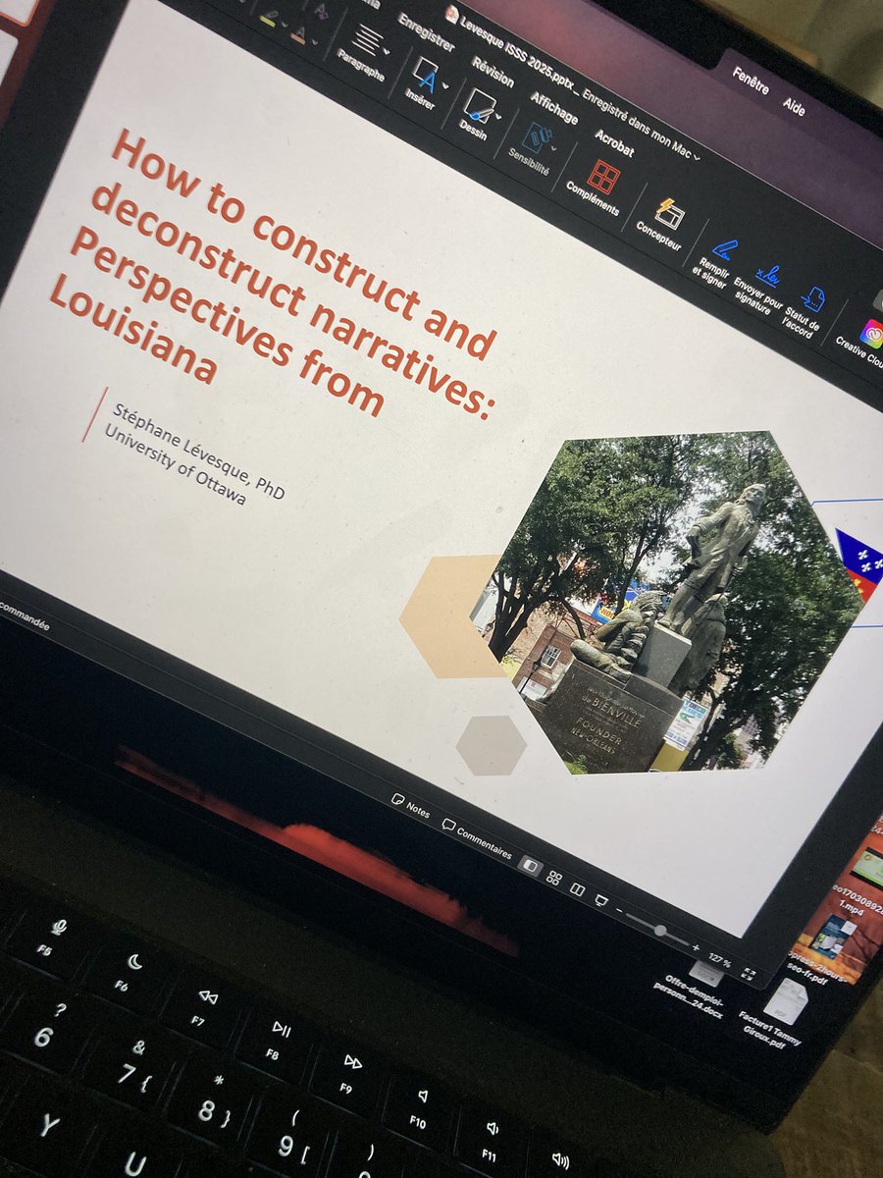
Task: Open the Révision ribbon tab
Action: point(493,72)
